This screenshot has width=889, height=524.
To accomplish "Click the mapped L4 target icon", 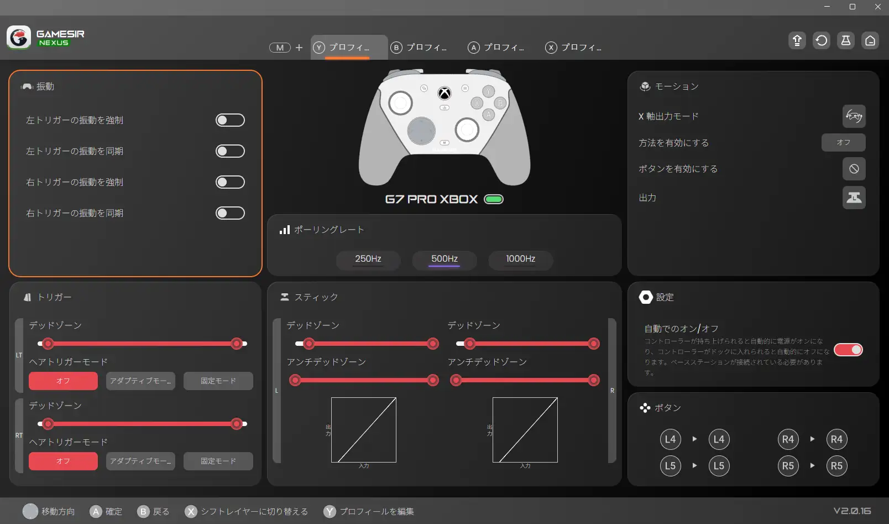I will click(x=719, y=439).
